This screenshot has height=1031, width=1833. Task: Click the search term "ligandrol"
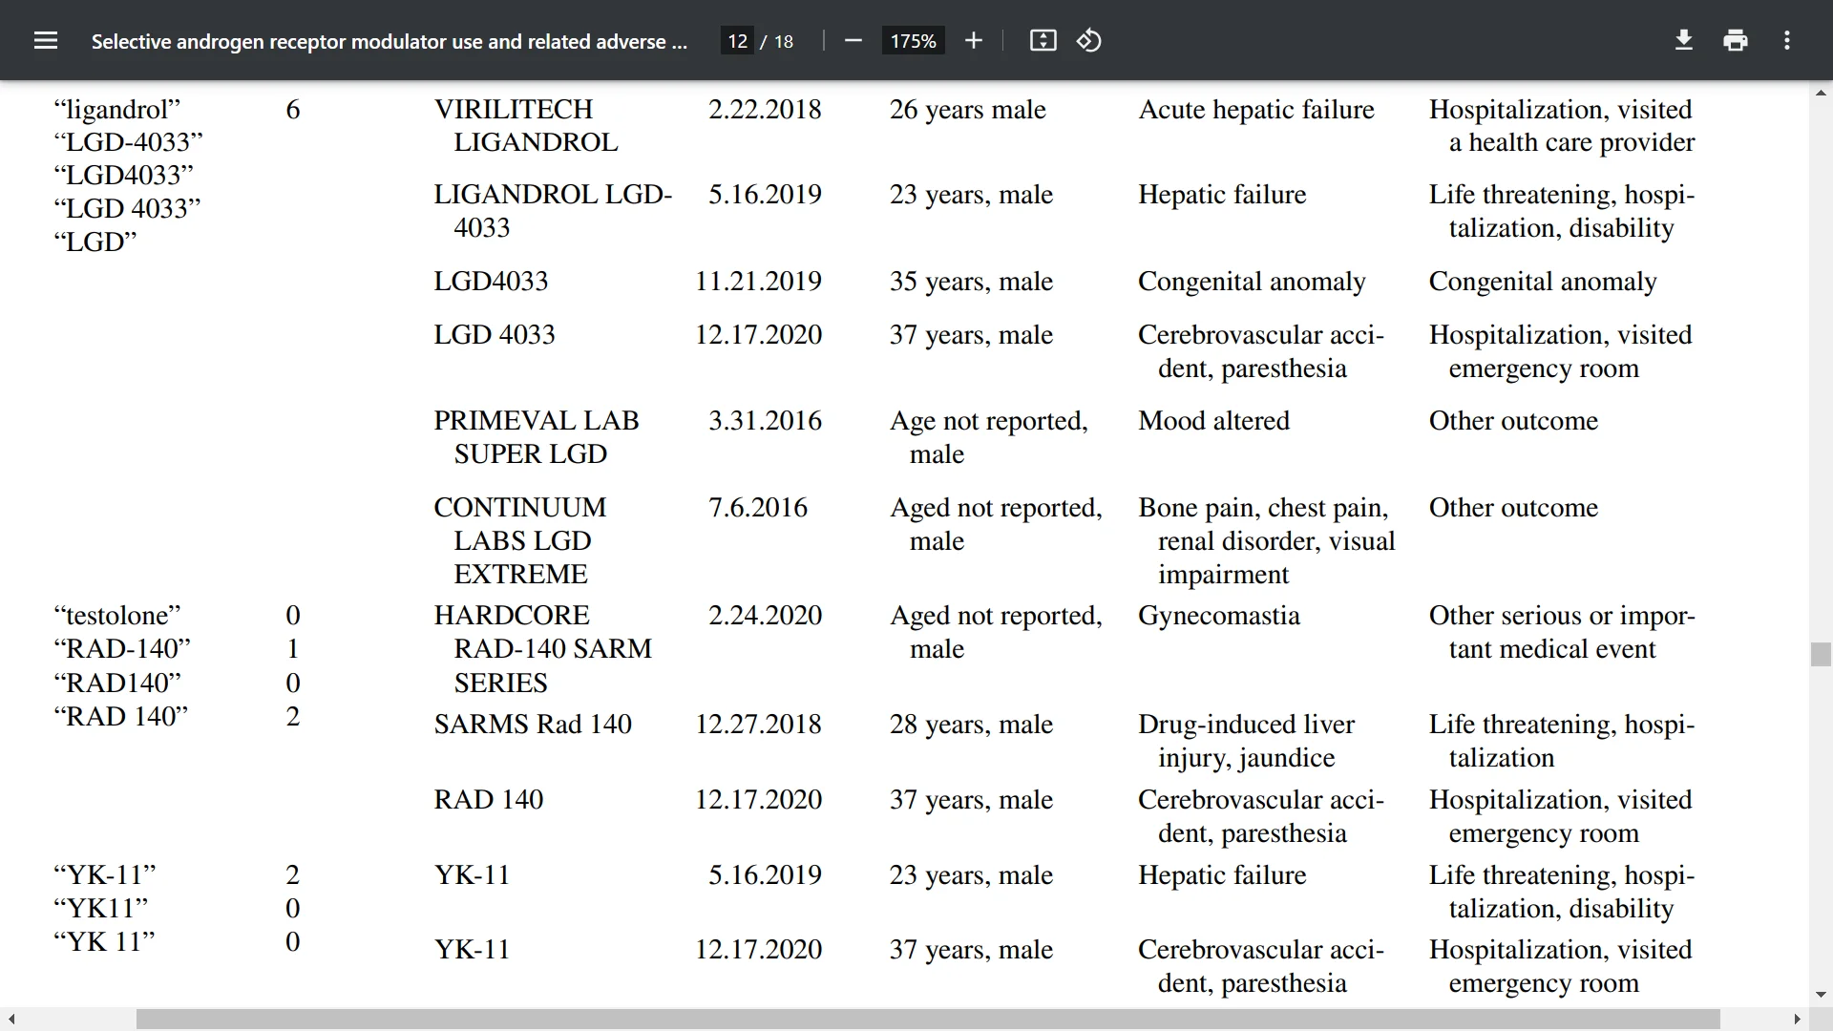116,110
